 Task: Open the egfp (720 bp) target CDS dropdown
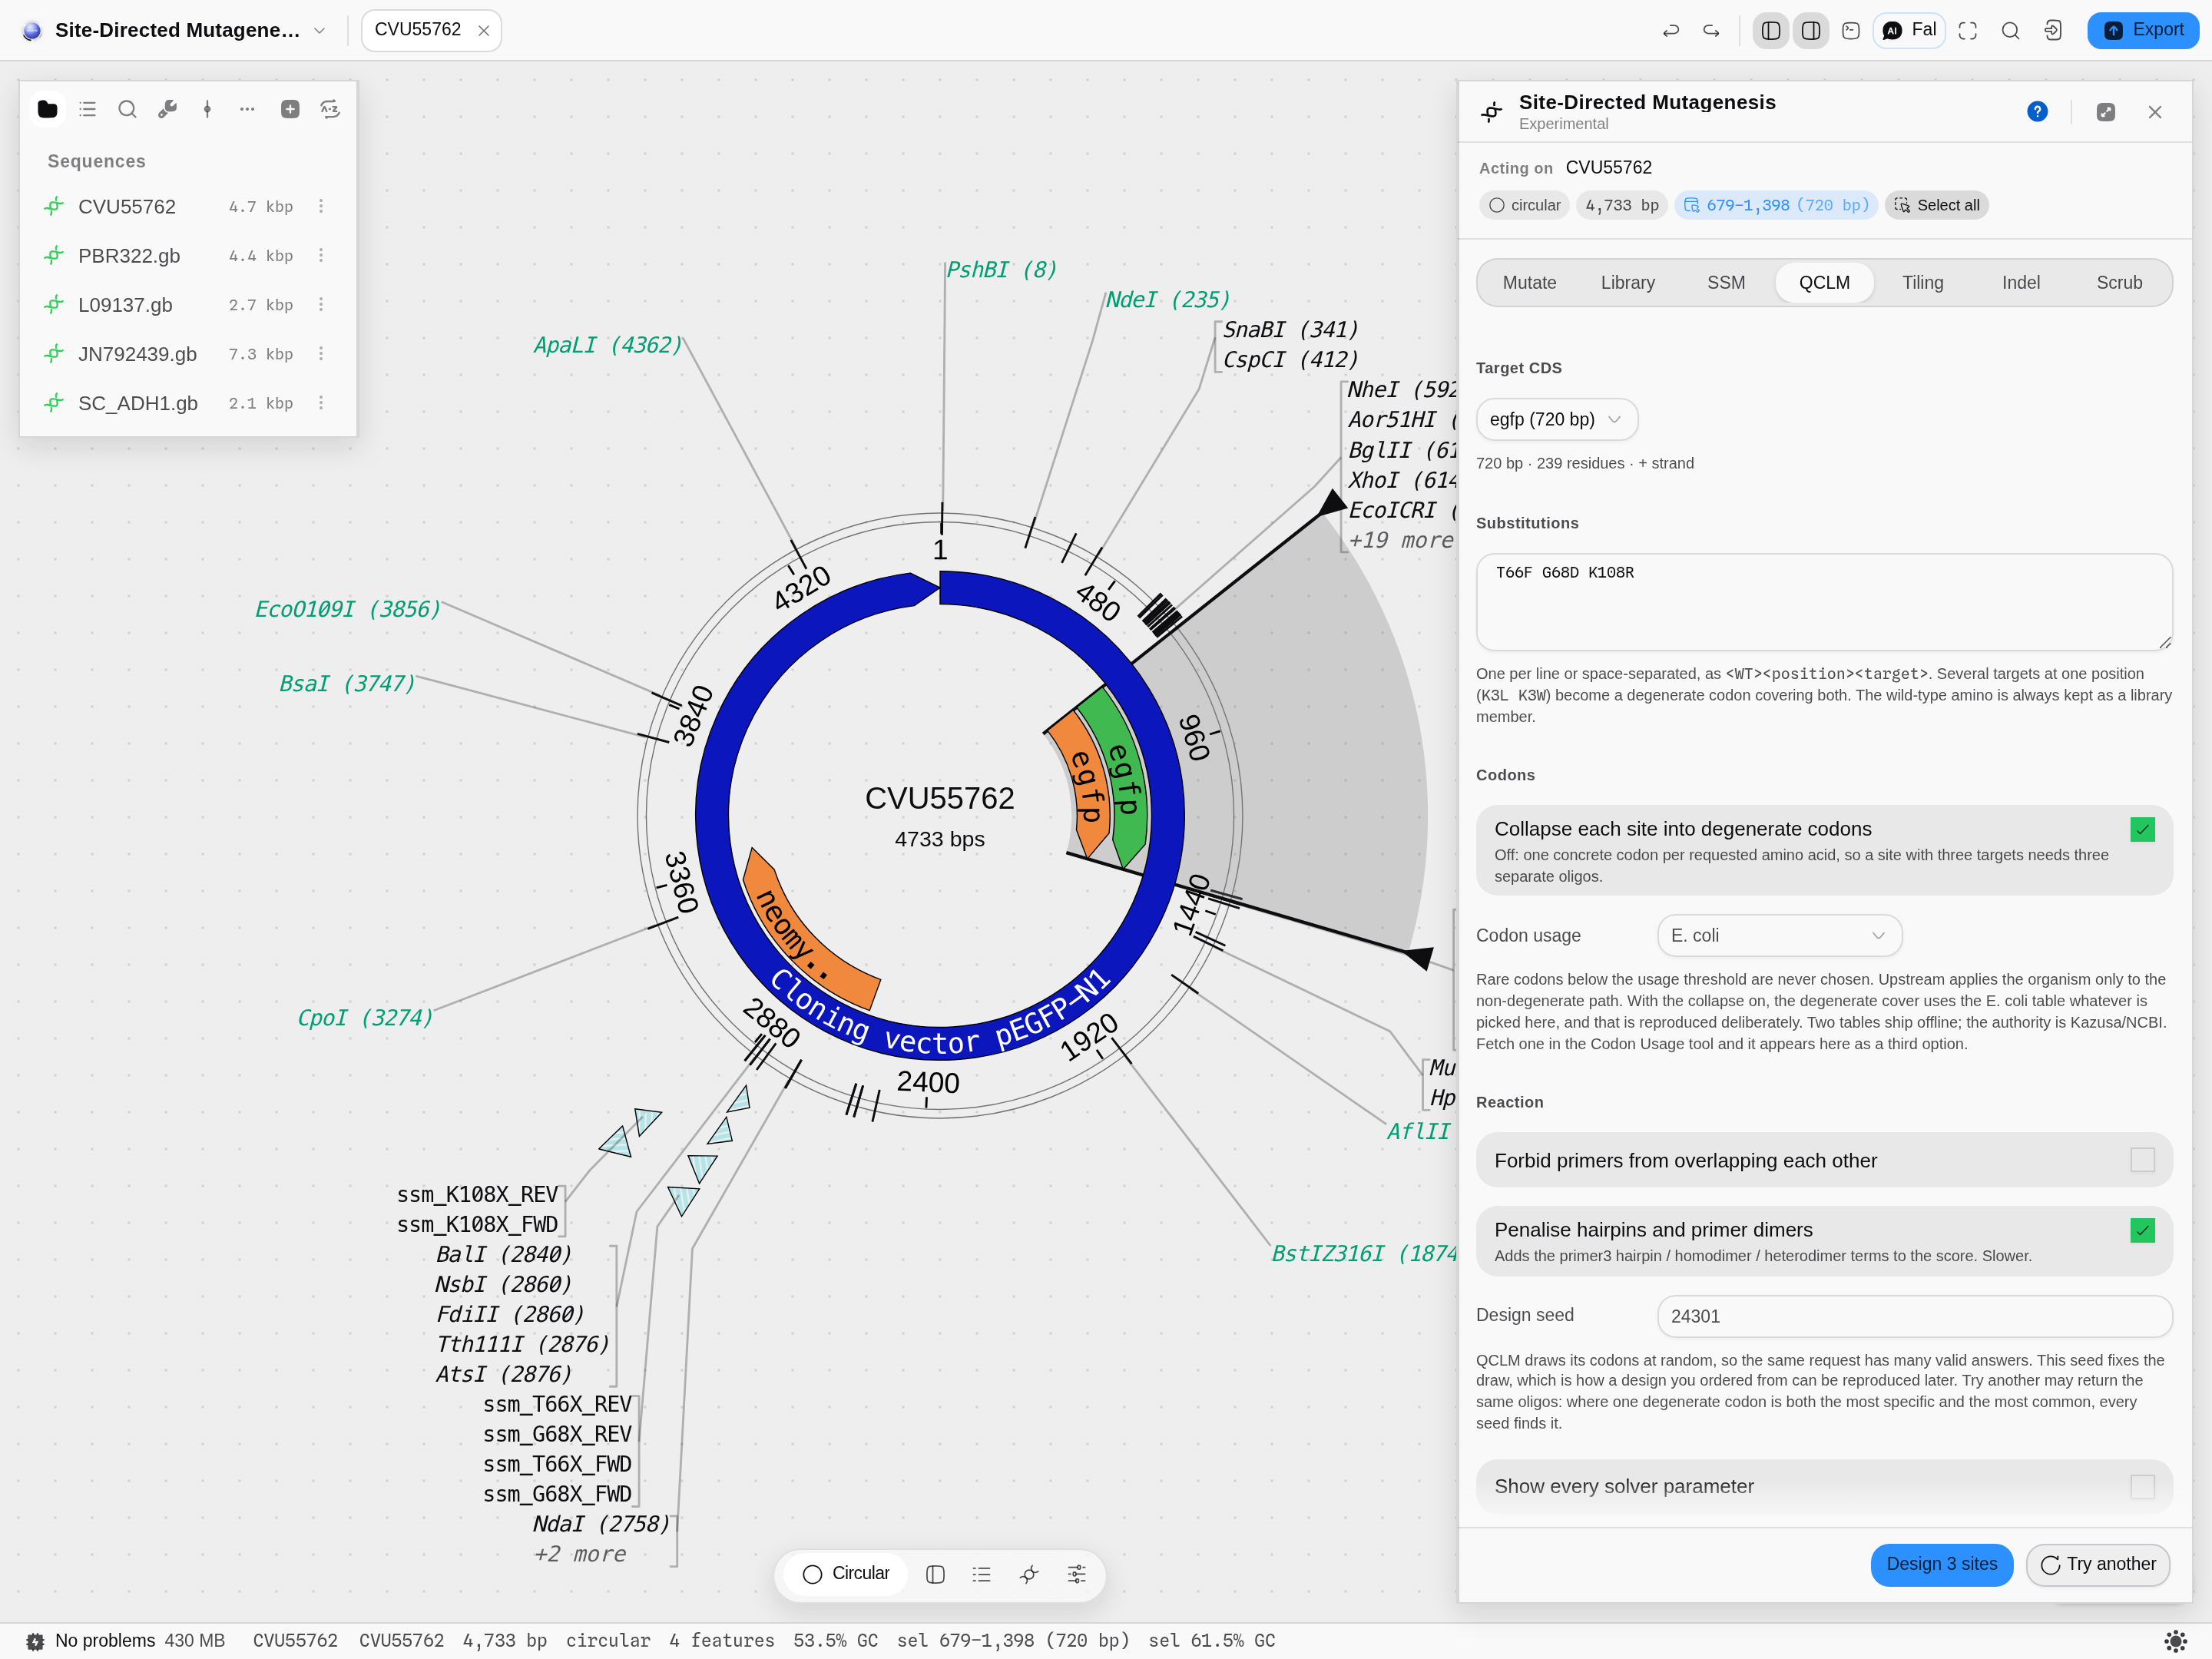point(1556,419)
